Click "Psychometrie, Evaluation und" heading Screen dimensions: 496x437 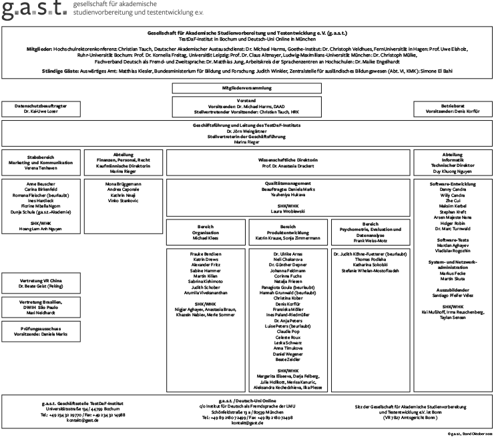click(x=370, y=230)
